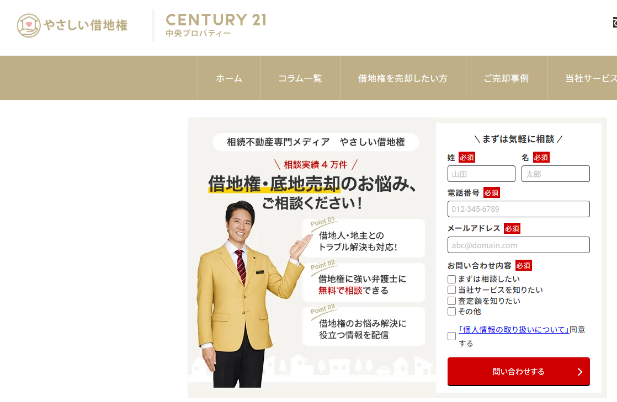Click the やさしい借地権 house-heart logo icon
The height and width of the screenshot is (402, 617).
click(29, 25)
